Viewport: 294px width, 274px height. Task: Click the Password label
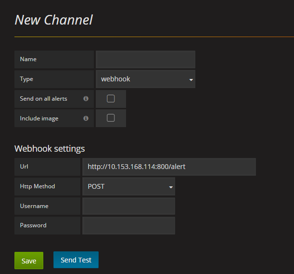[33, 225]
